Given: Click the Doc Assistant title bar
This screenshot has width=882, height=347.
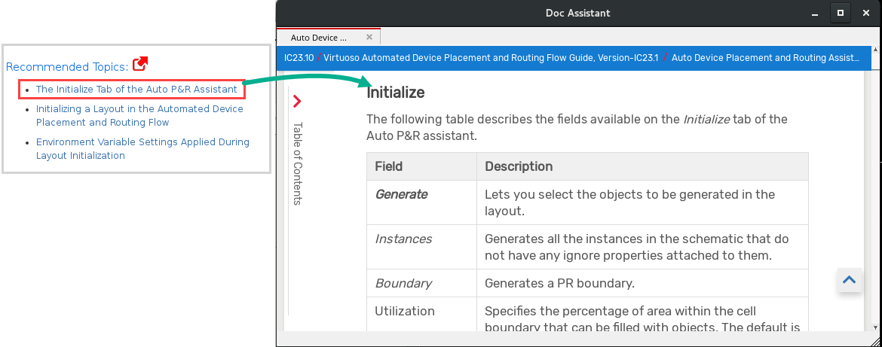Looking at the screenshot, I should [577, 13].
